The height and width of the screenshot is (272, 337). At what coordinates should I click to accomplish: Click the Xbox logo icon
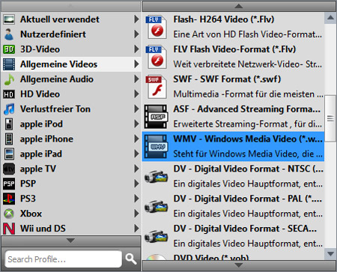point(9,214)
